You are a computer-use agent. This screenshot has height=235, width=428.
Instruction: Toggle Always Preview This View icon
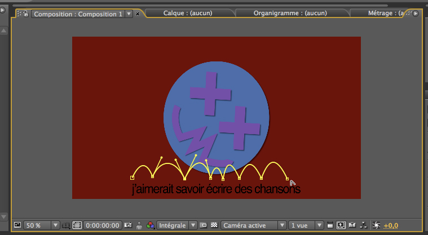point(17,225)
